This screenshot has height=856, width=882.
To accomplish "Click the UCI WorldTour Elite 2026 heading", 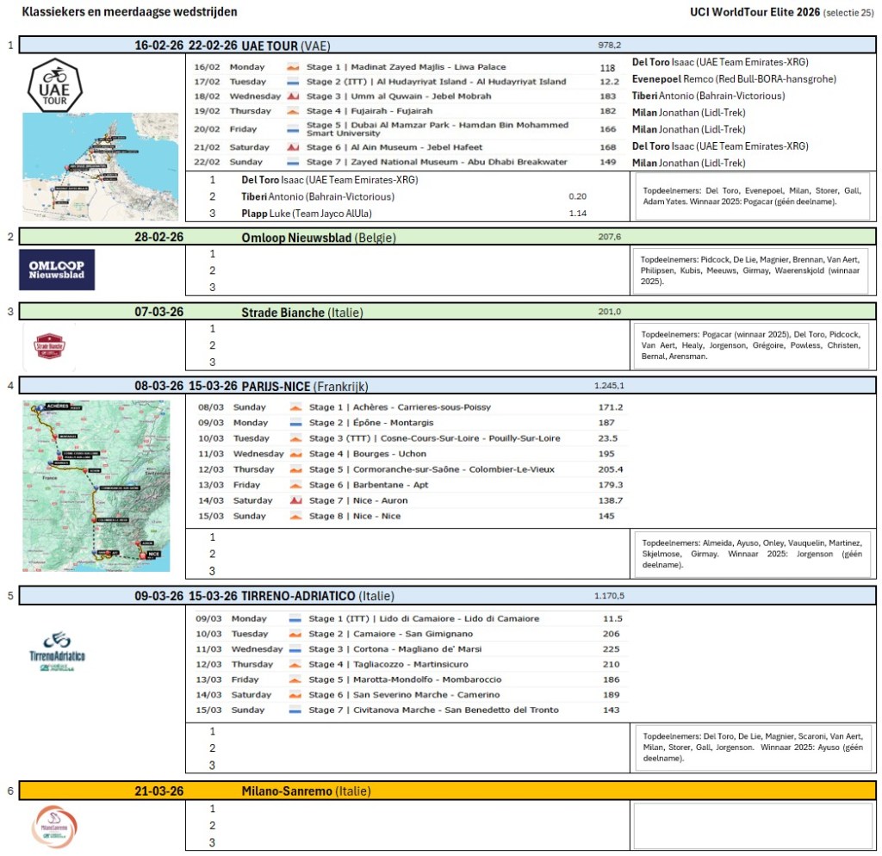I will click(x=754, y=12).
